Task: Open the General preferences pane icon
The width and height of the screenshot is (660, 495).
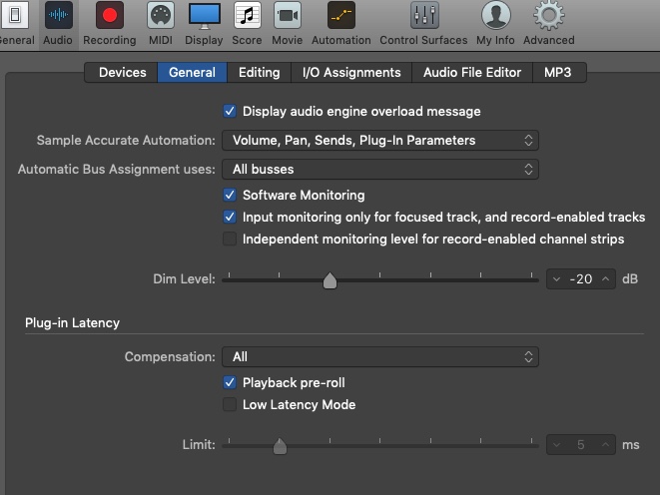Action: tap(14, 15)
